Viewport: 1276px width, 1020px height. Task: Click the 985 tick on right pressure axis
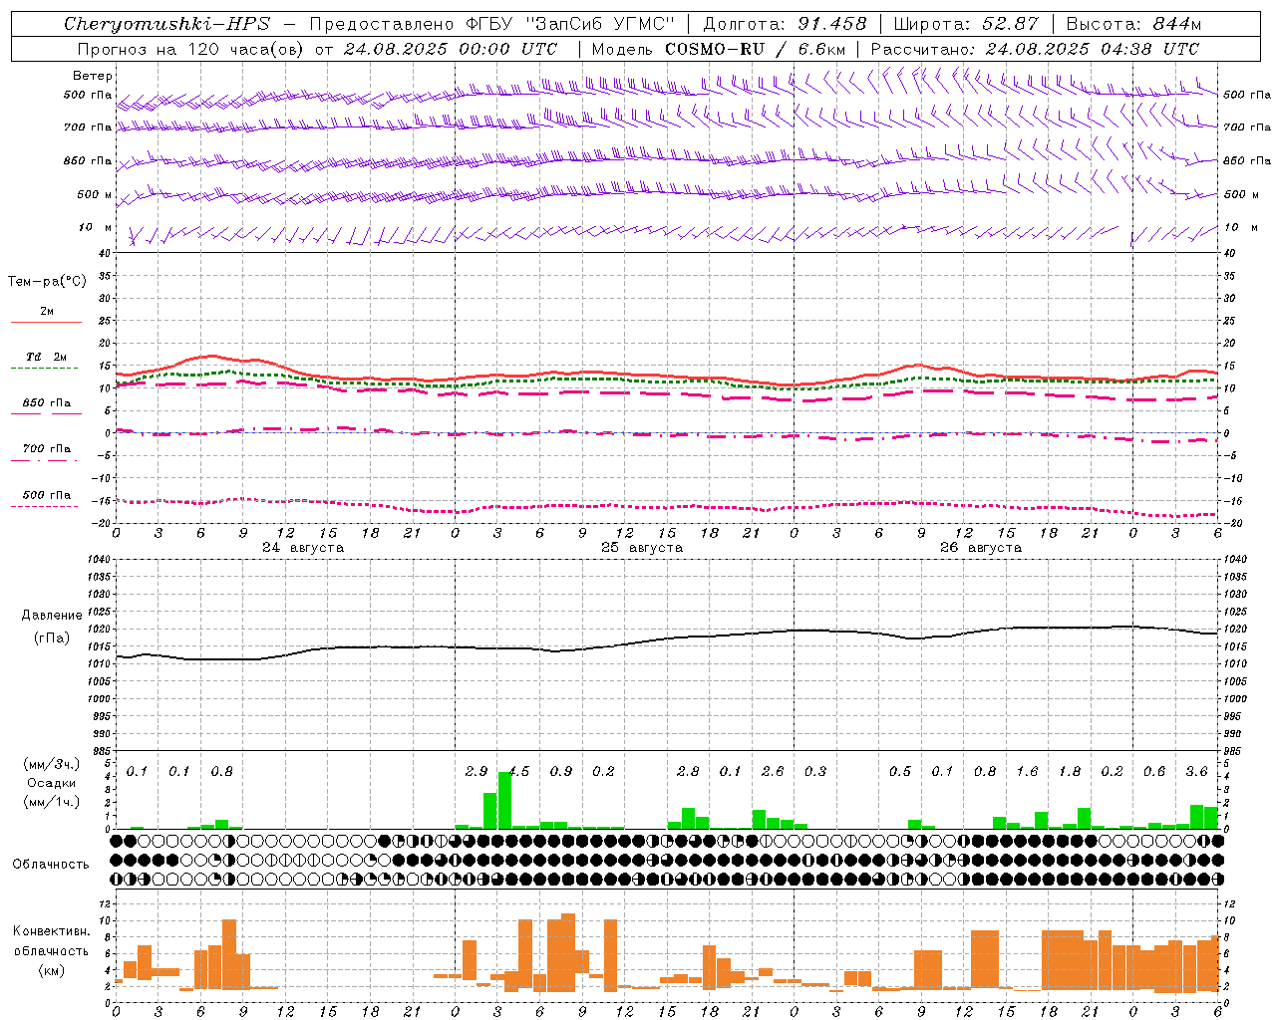tap(1234, 751)
